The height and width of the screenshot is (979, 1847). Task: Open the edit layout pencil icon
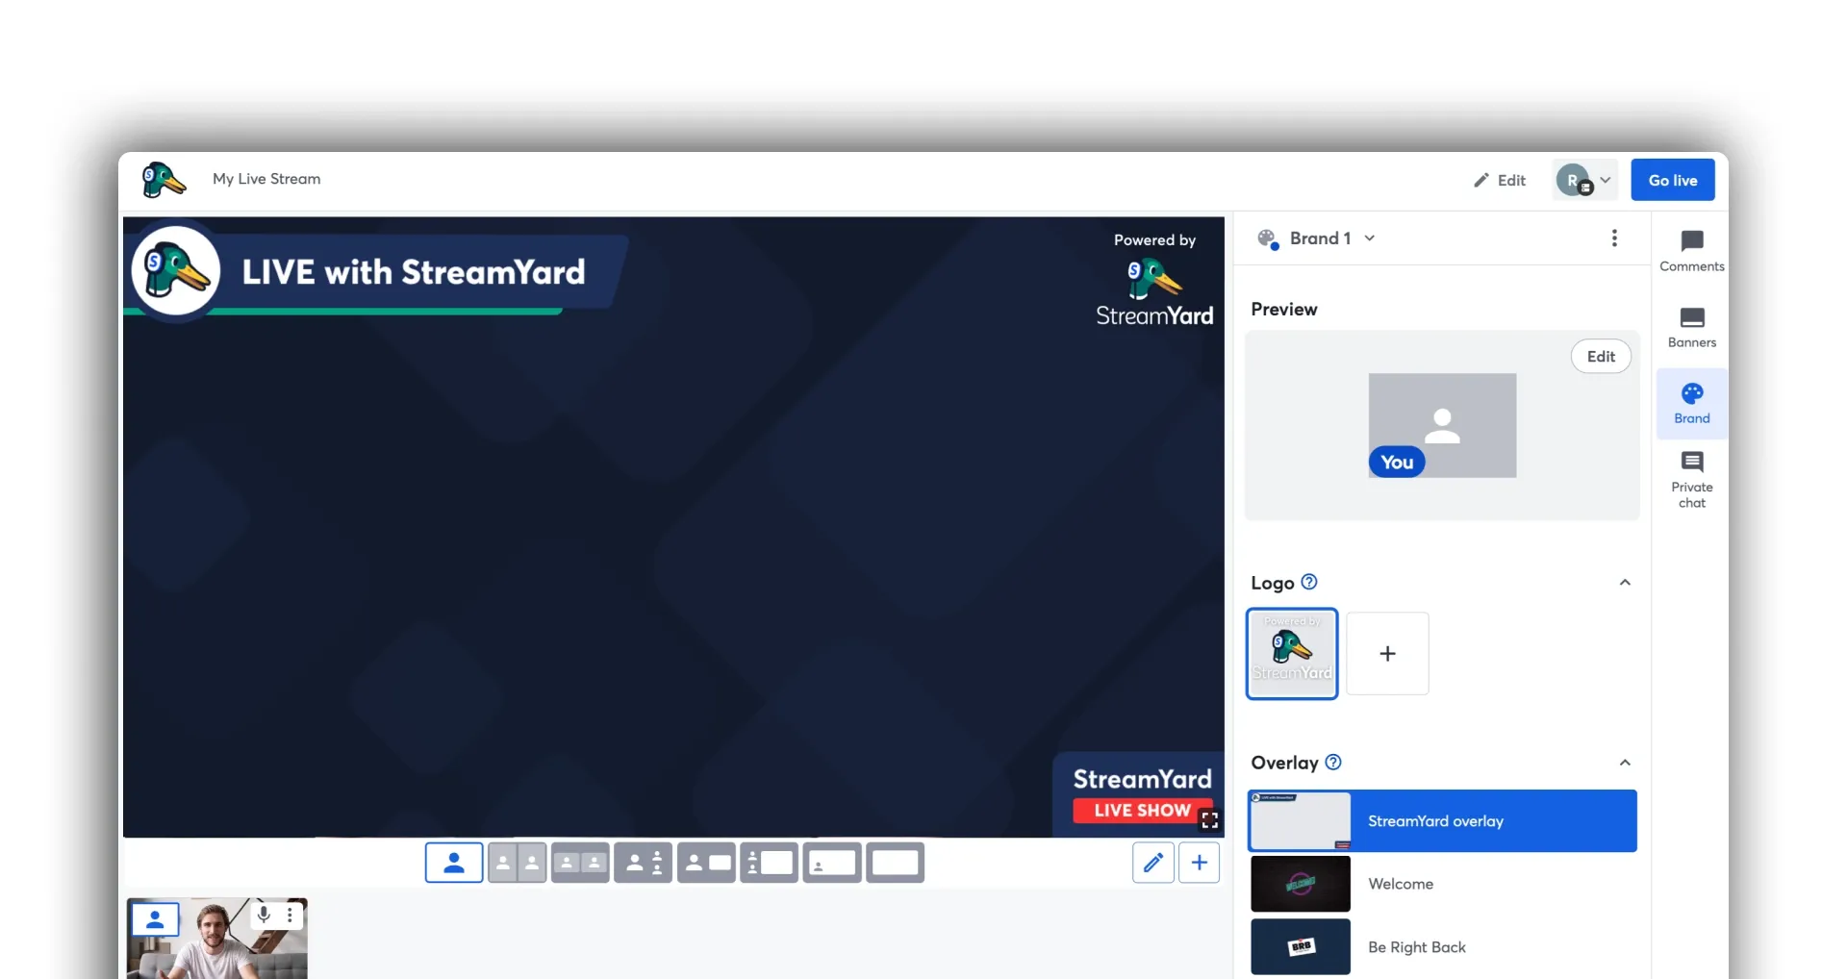click(x=1151, y=863)
